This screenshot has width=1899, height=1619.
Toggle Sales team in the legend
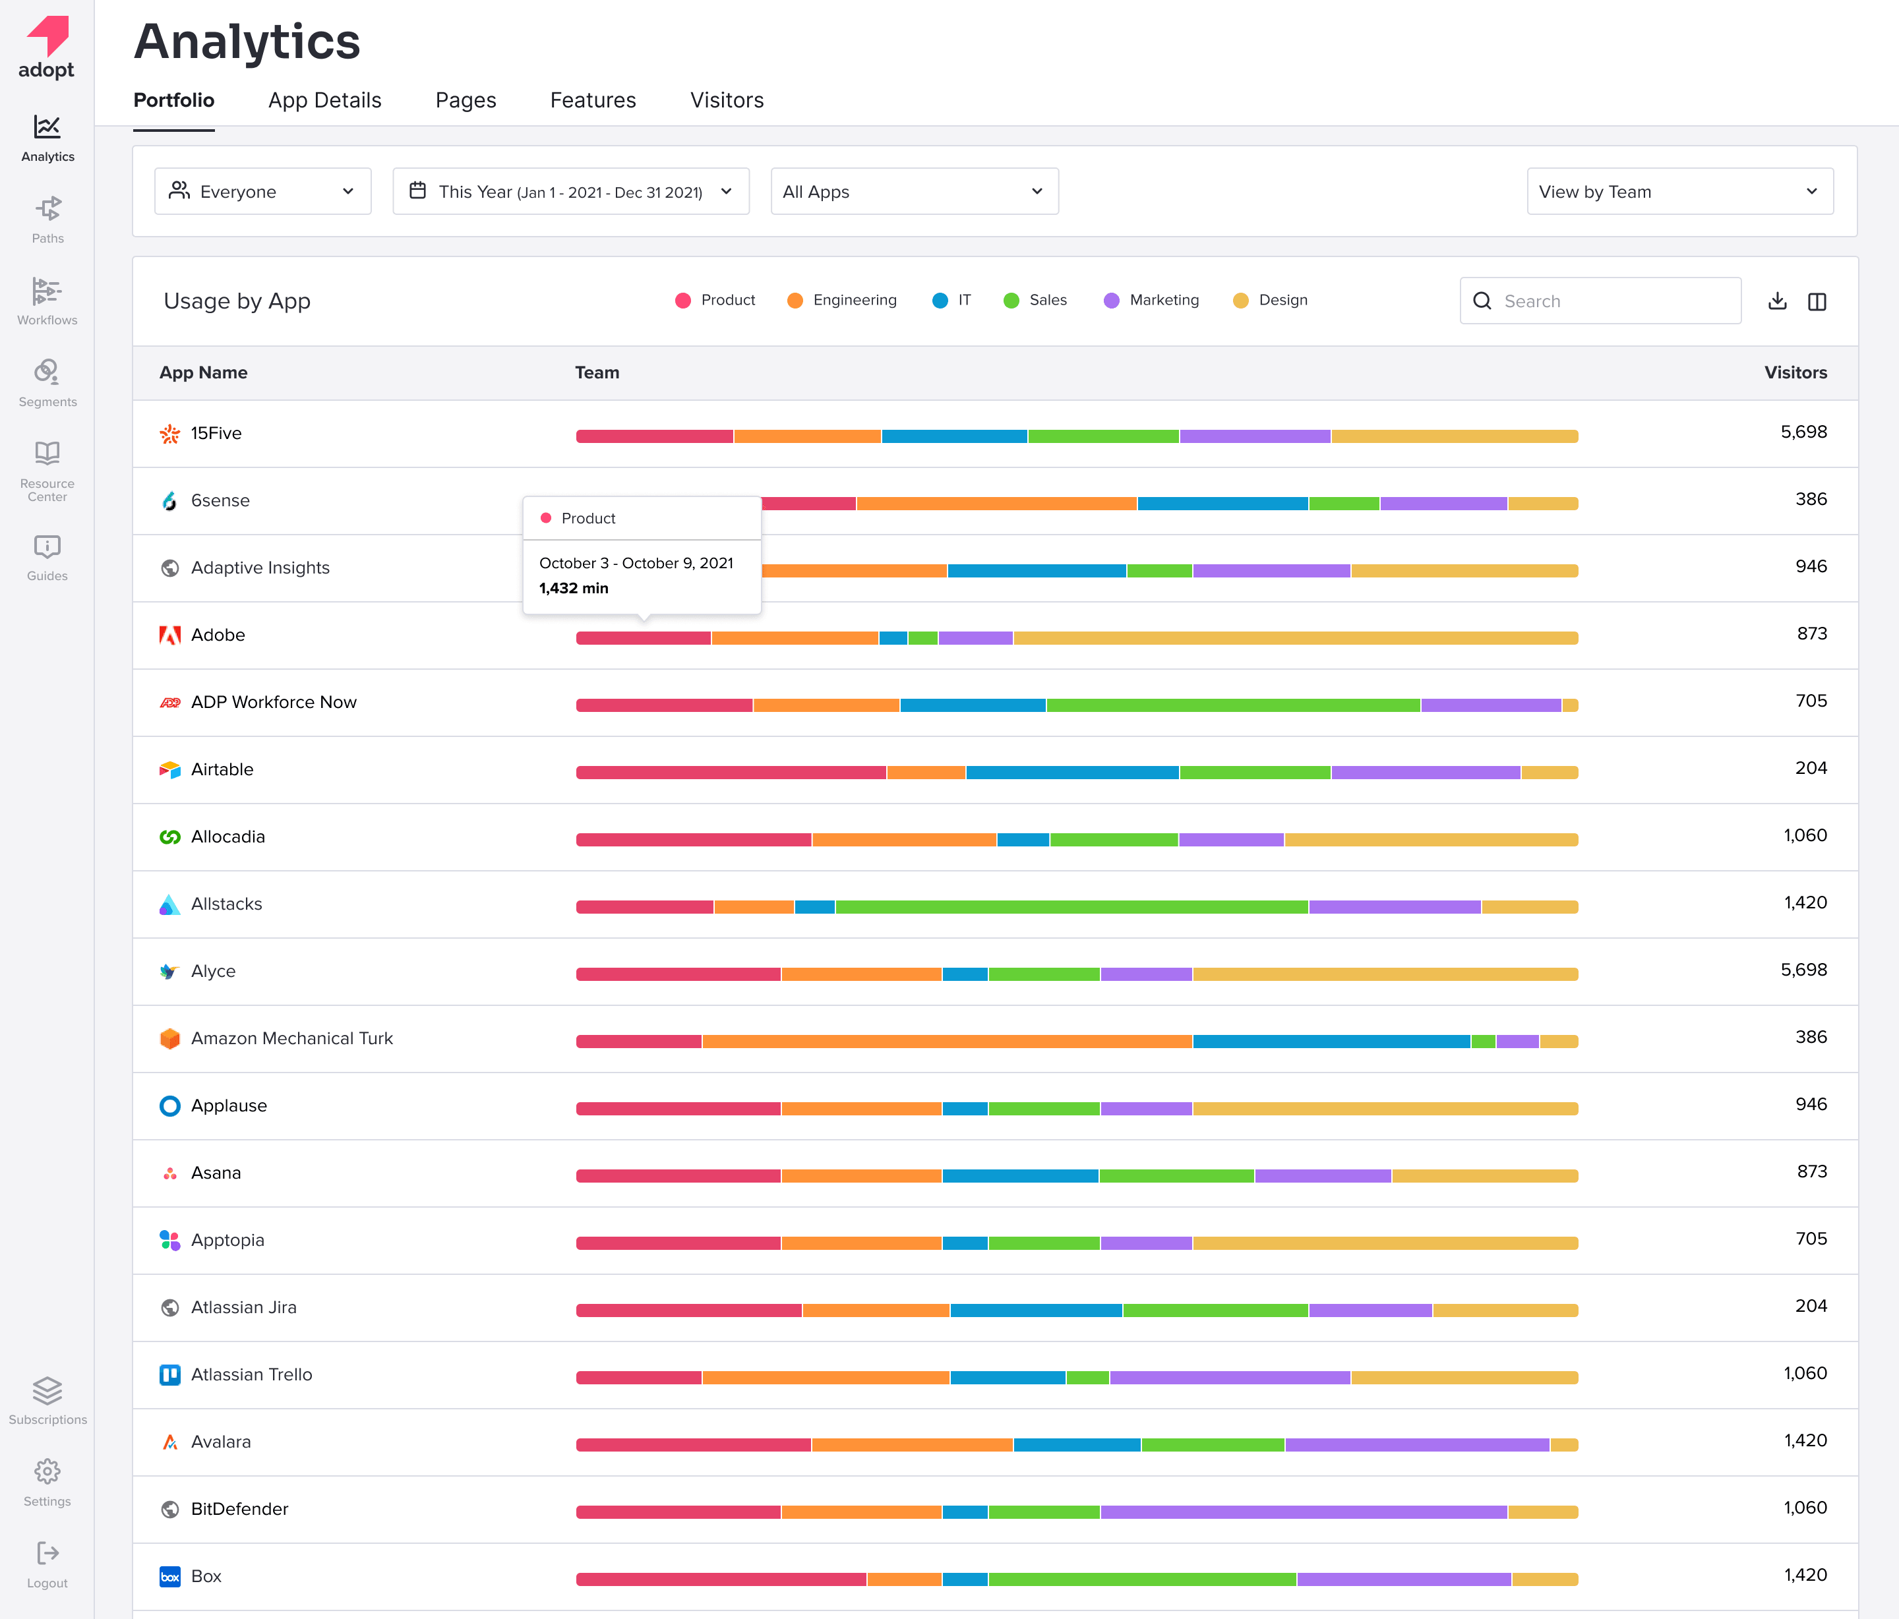click(1036, 300)
